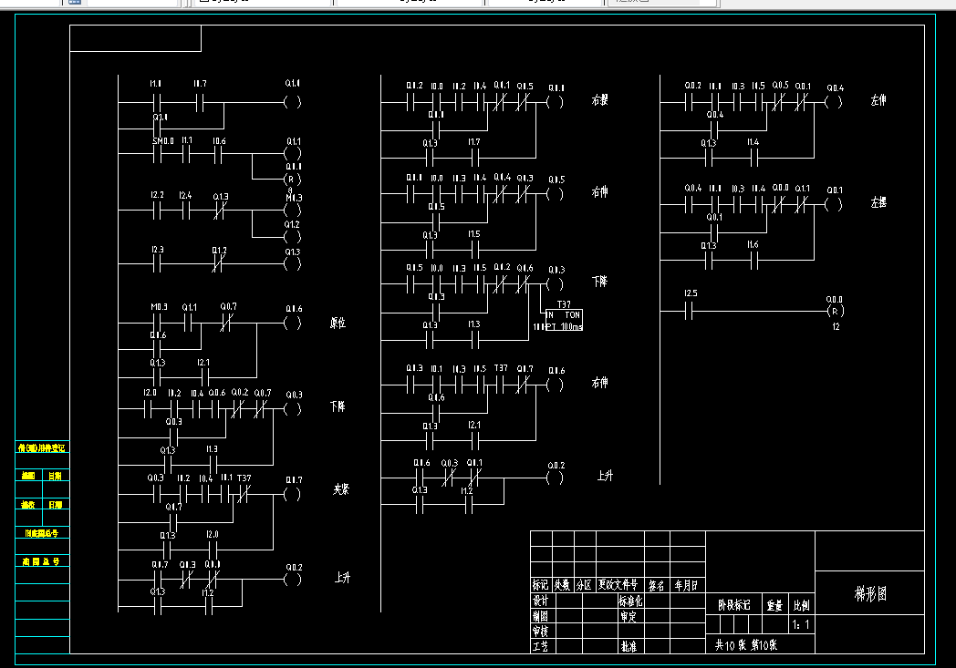The height and width of the screenshot is (668, 956).
Task: Click the 标准化 label in title block
Action: (x=630, y=601)
